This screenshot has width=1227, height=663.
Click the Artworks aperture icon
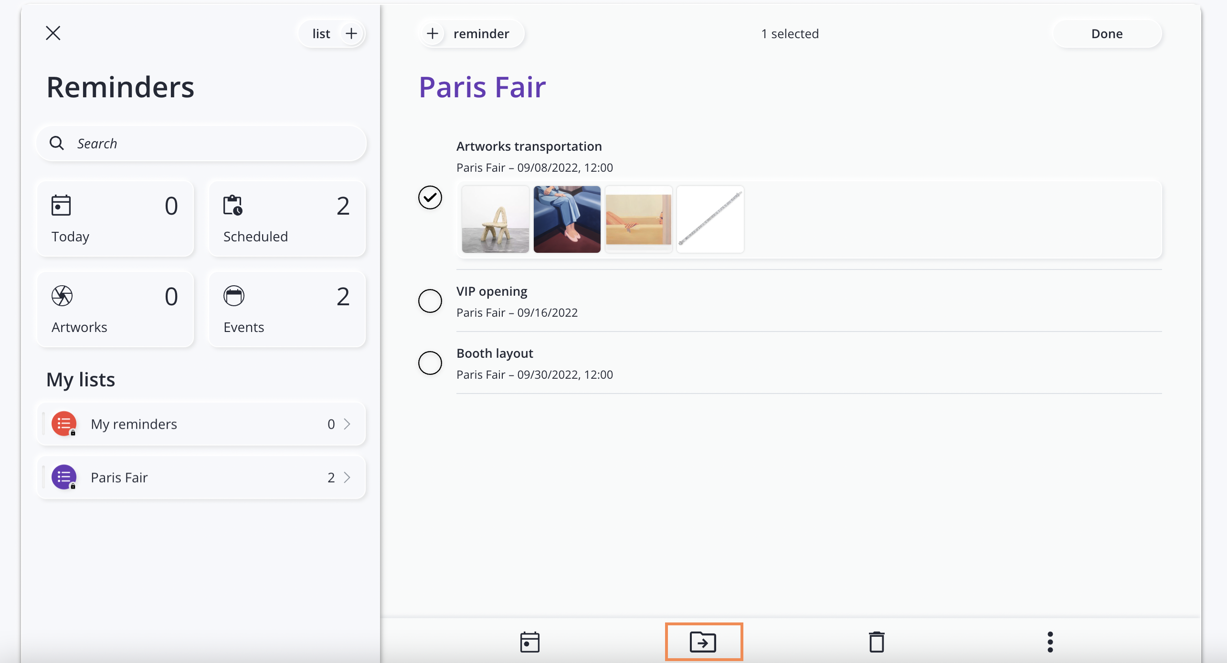coord(62,296)
